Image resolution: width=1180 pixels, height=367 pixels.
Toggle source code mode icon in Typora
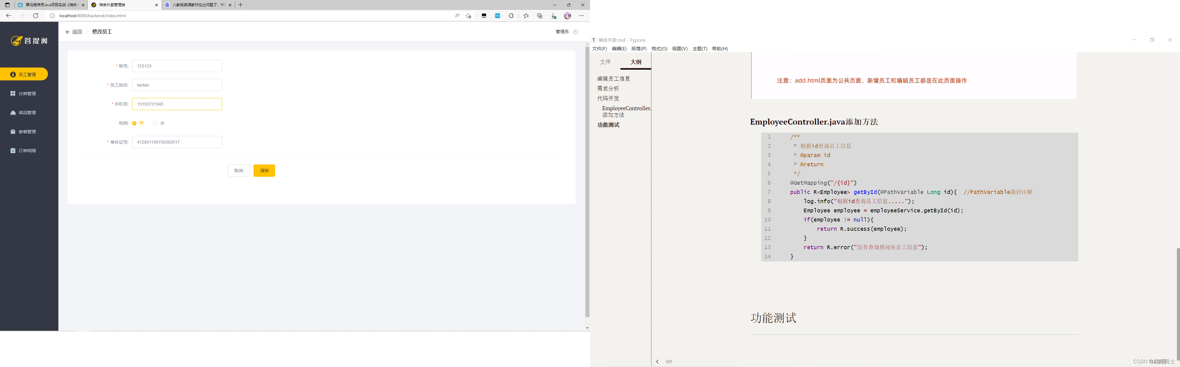pos(669,361)
